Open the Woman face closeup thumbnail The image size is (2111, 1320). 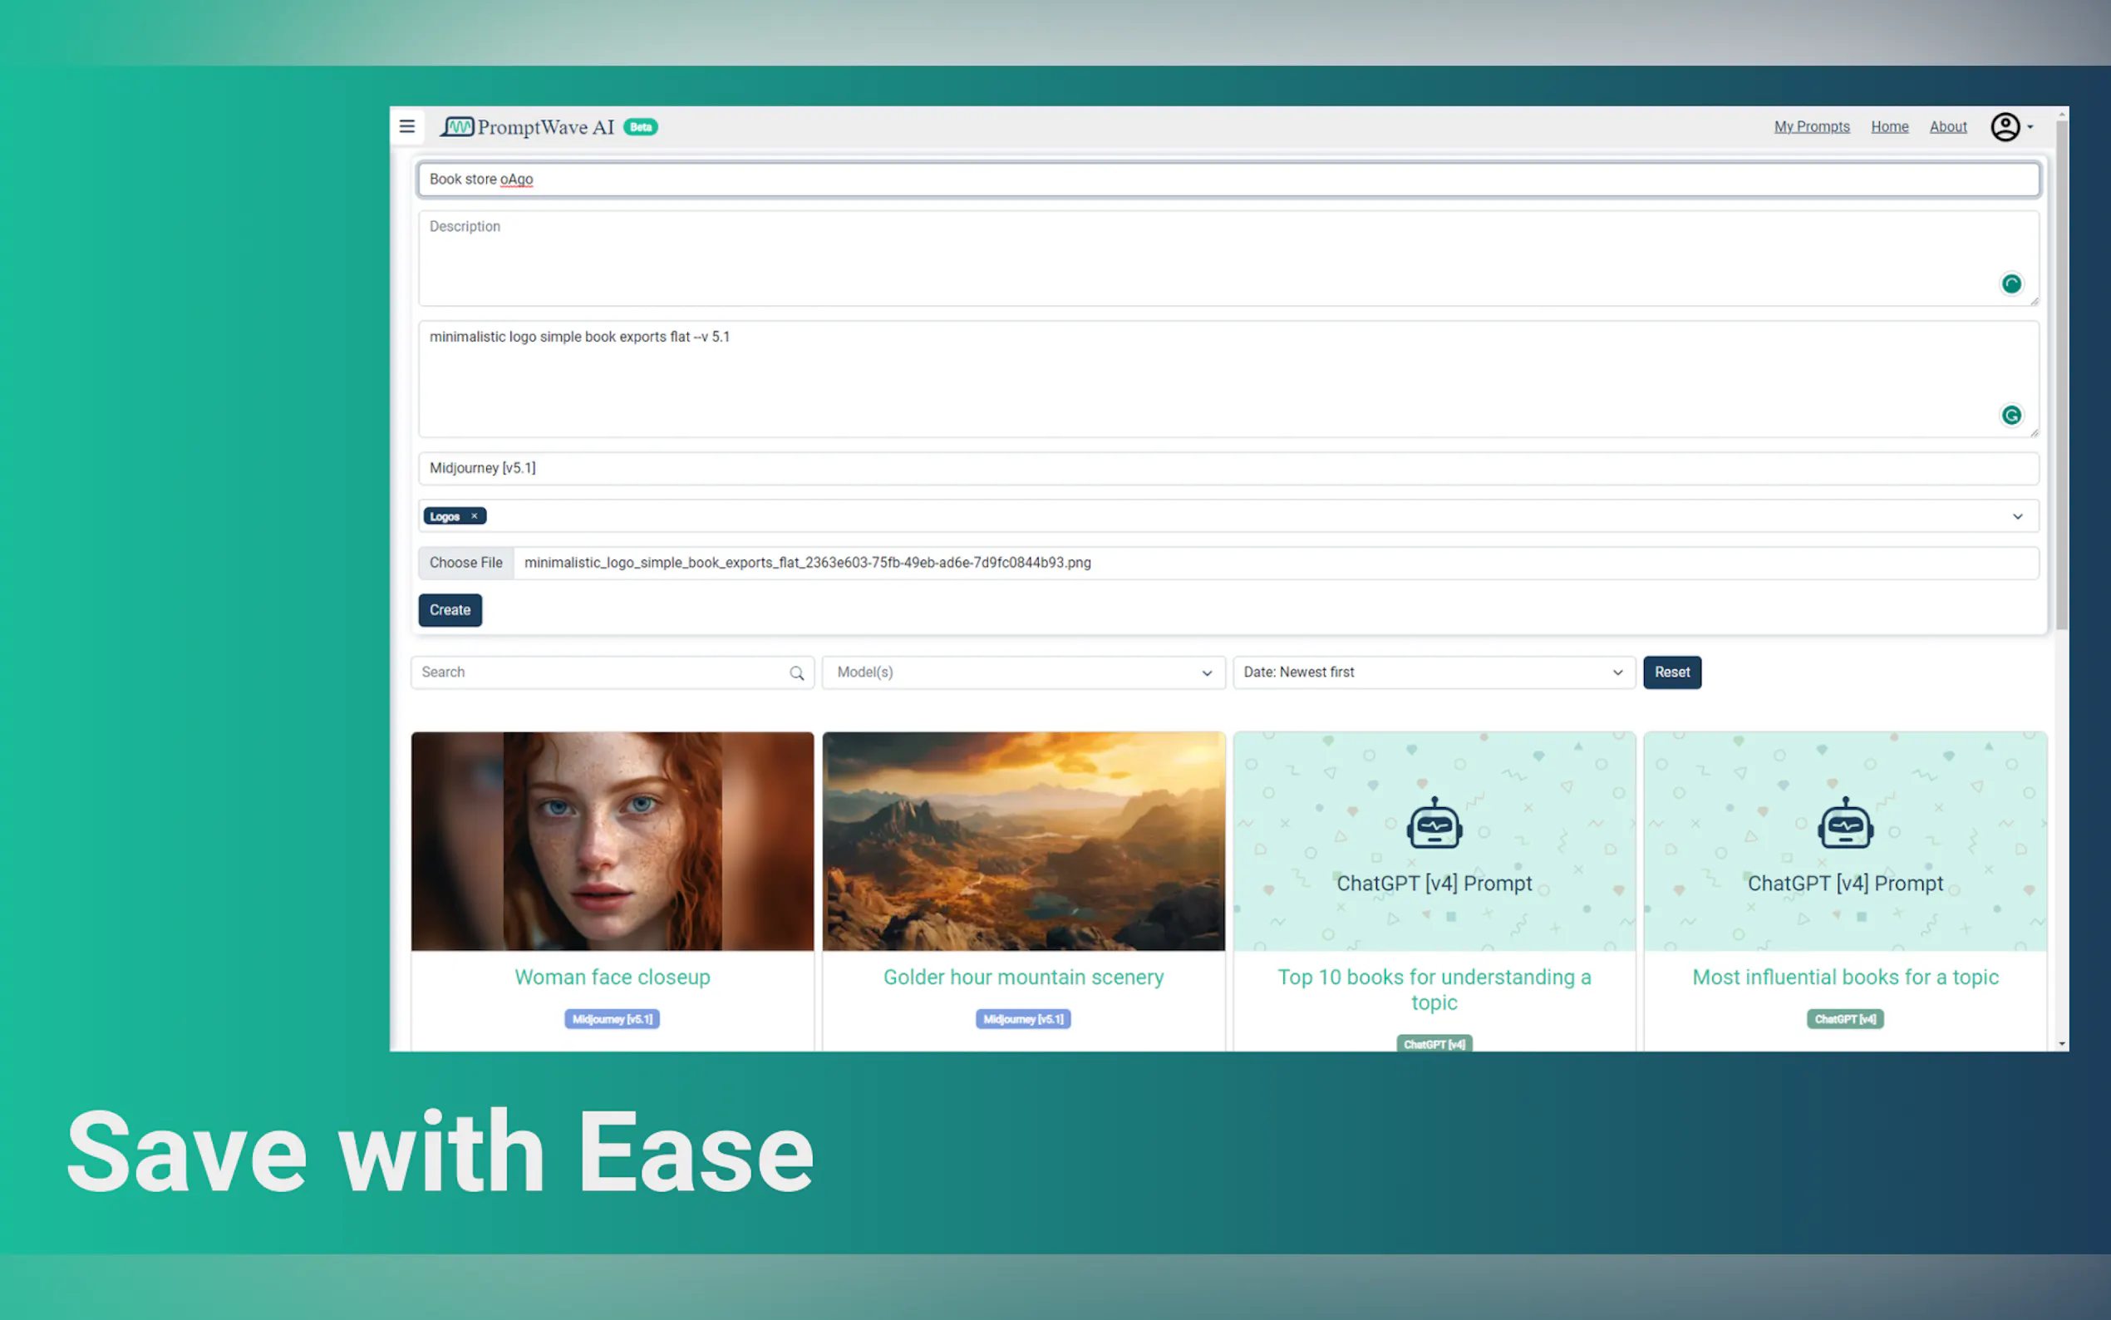pyautogui.click(x=612, y=840)
